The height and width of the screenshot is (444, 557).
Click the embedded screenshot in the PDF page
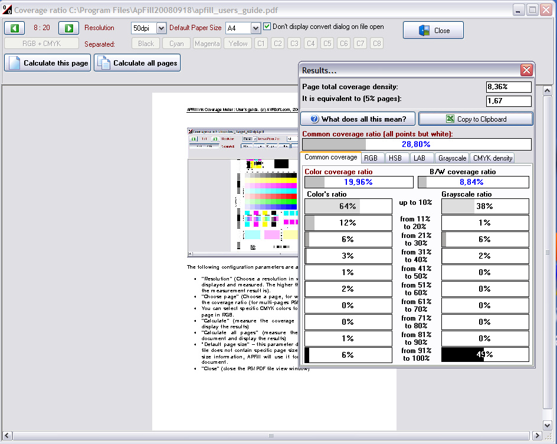point(243,192)
